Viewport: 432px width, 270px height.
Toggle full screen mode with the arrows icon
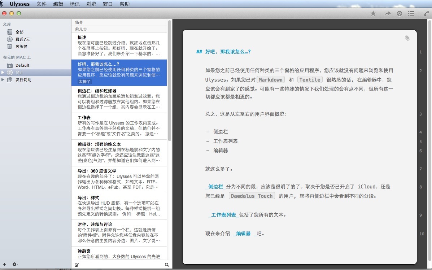(x=426, y=13)
